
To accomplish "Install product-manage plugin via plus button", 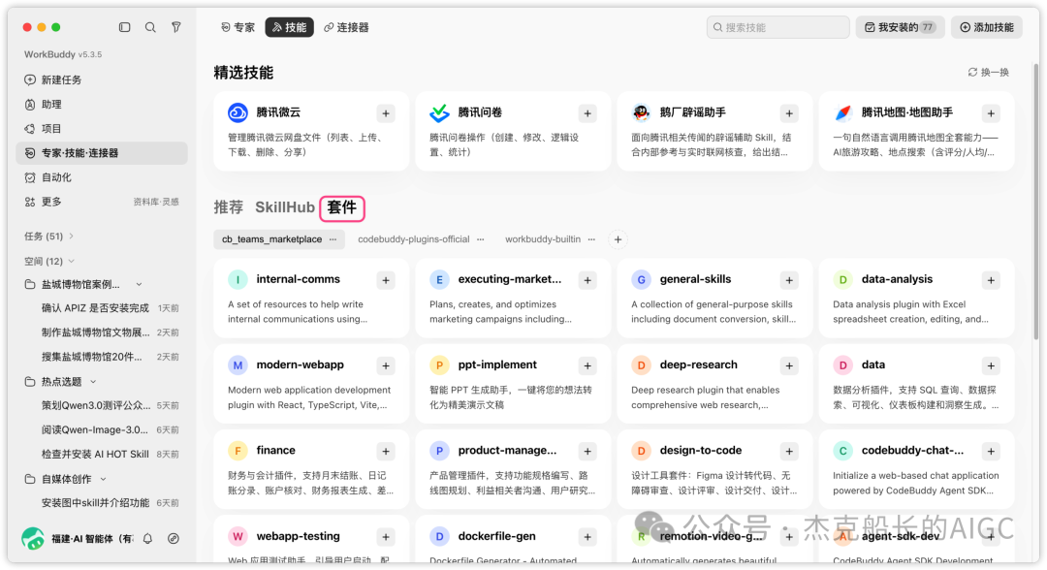I will click(x=587, y=452).
